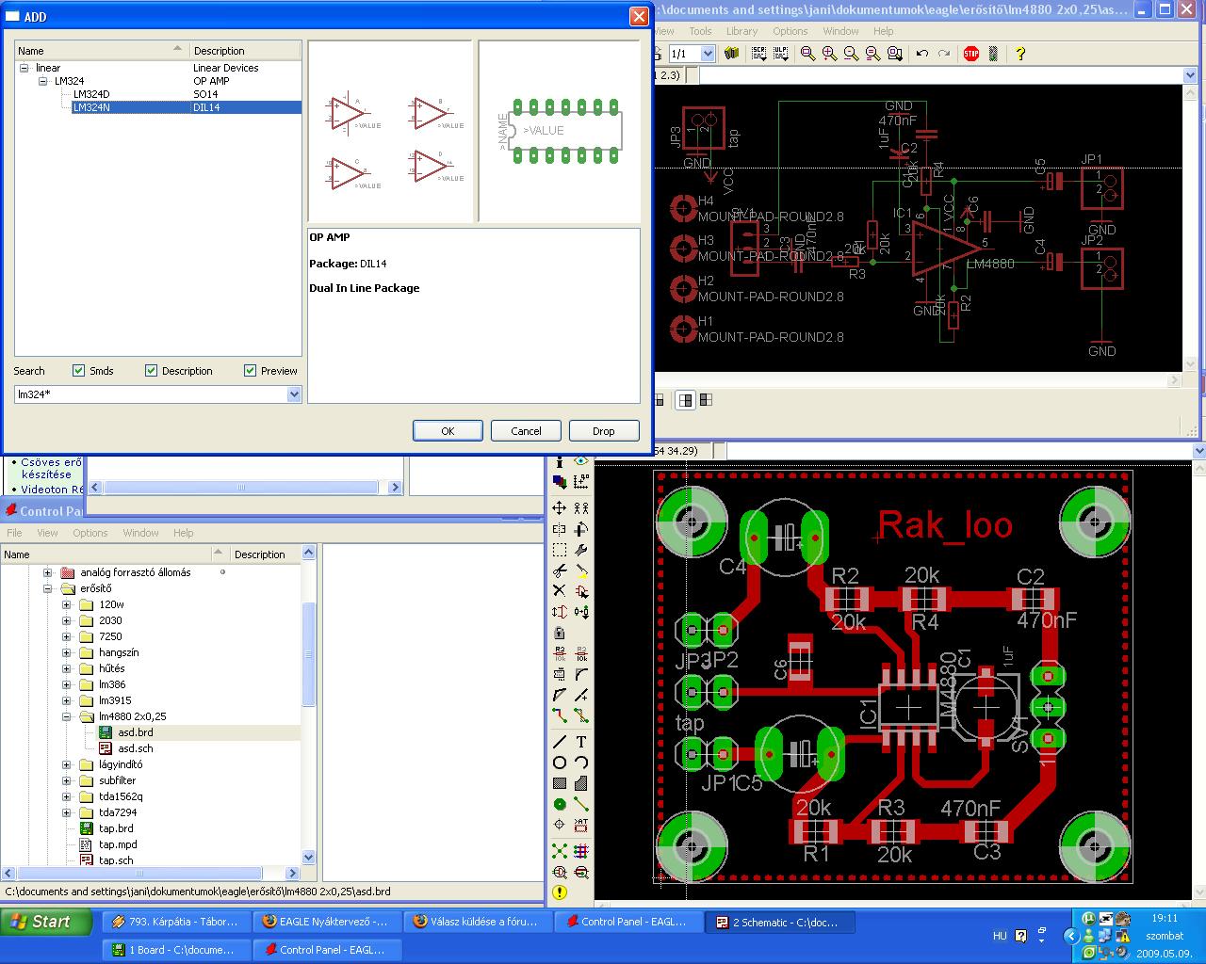Open Options menu in schematic window
The height and width of the screenshot is (964, 1206).
coord(790,31)
